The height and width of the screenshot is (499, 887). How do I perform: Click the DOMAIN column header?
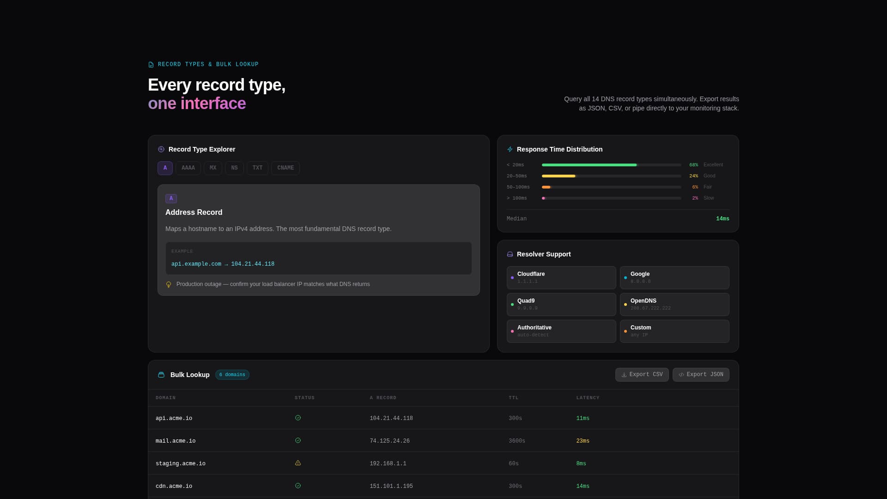[x=165, y=398]
